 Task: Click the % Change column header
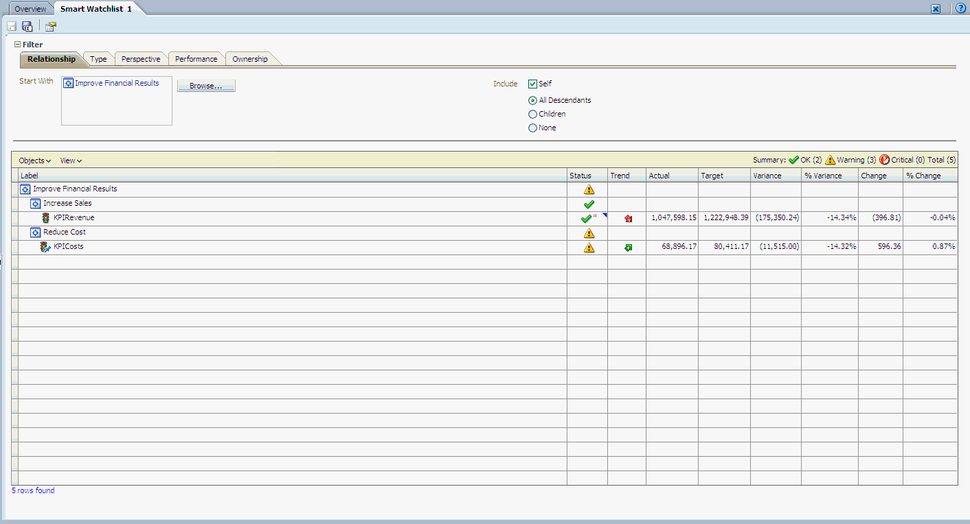tap(930, 176)
